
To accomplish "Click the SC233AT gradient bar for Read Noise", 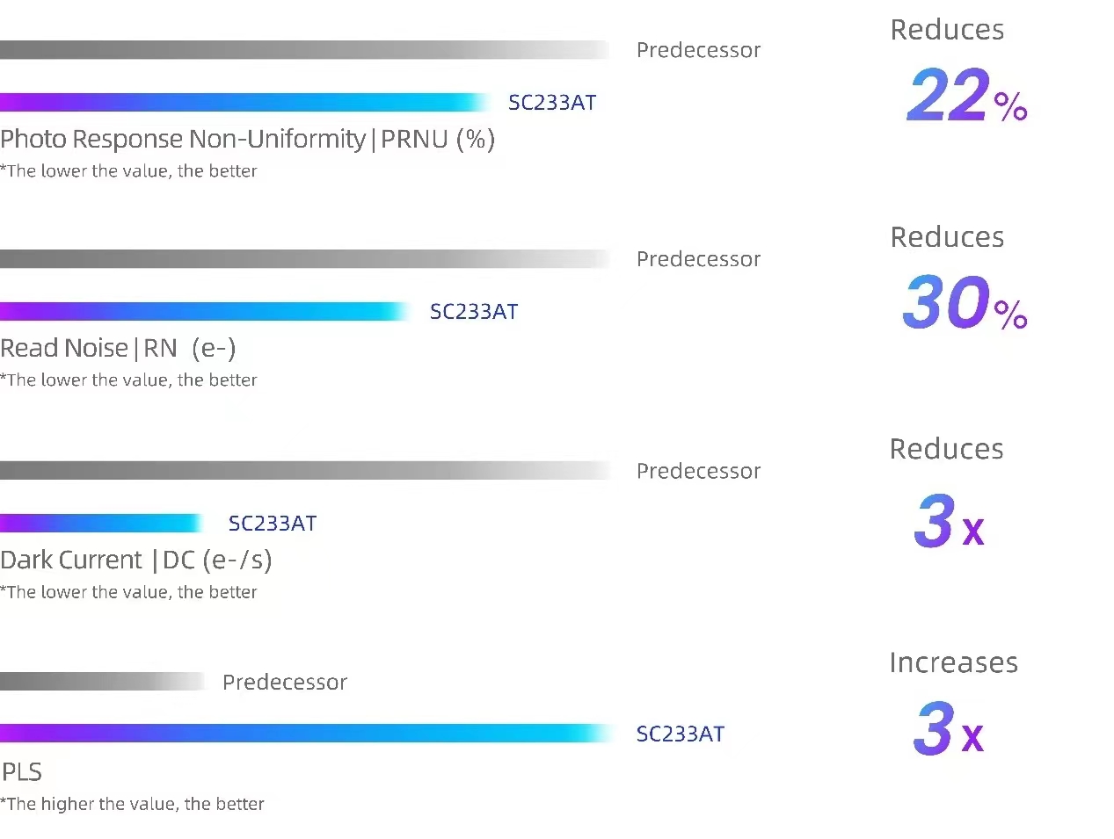I will (205, 312).
